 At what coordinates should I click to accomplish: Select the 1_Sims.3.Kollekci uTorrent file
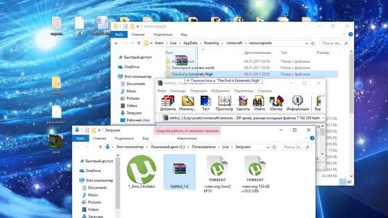(141, 172)
